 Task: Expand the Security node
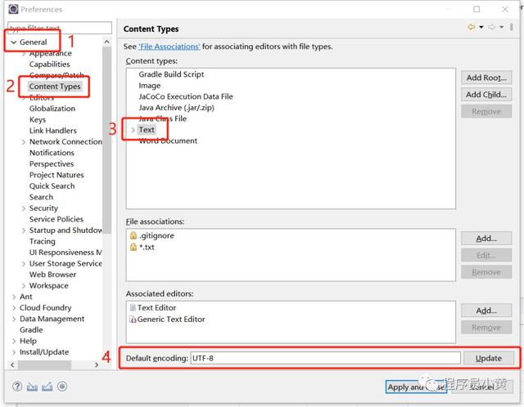click(x=24, y=208)
